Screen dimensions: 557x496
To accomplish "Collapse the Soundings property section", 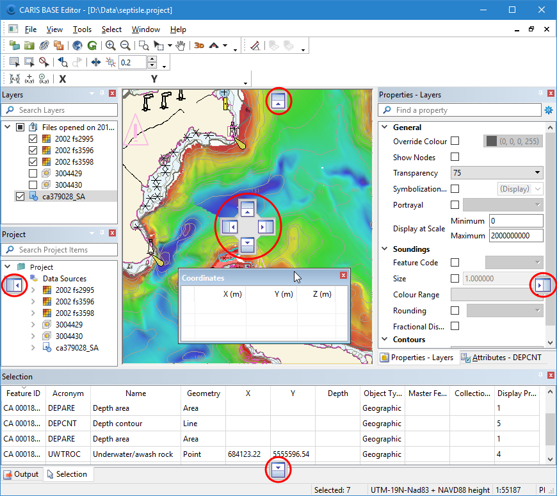I will point(384,249).
